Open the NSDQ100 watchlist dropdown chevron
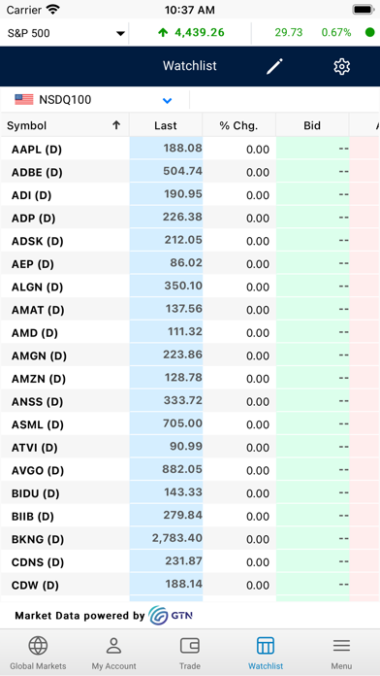Screen dimensions: 380x676 point(167,100)
